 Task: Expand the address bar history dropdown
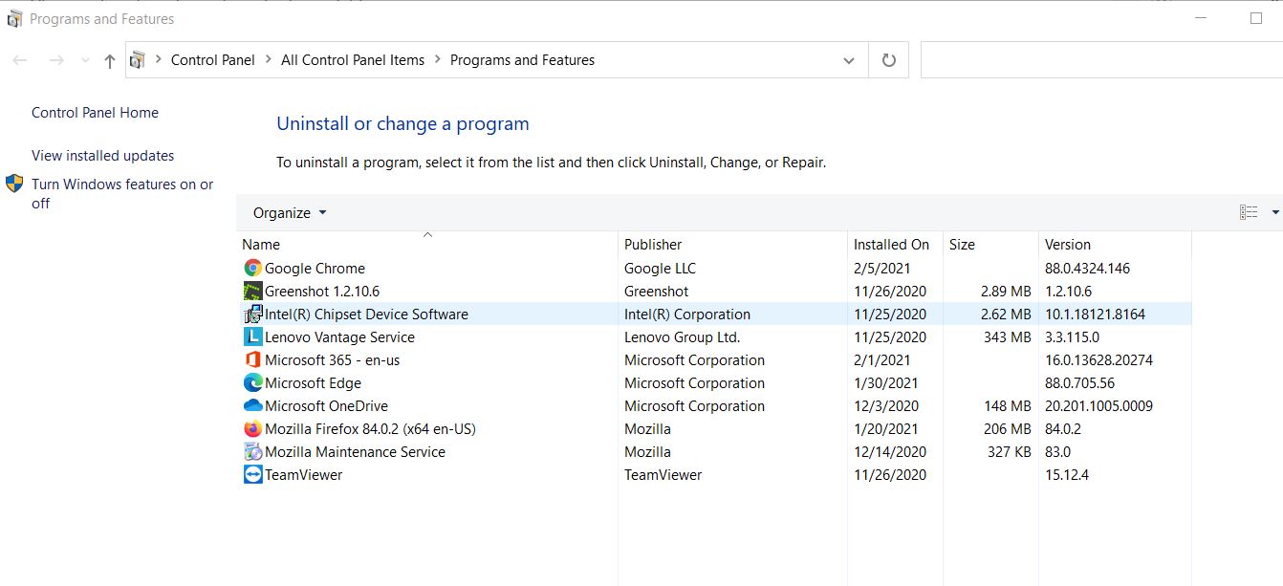tap(849, 60)
